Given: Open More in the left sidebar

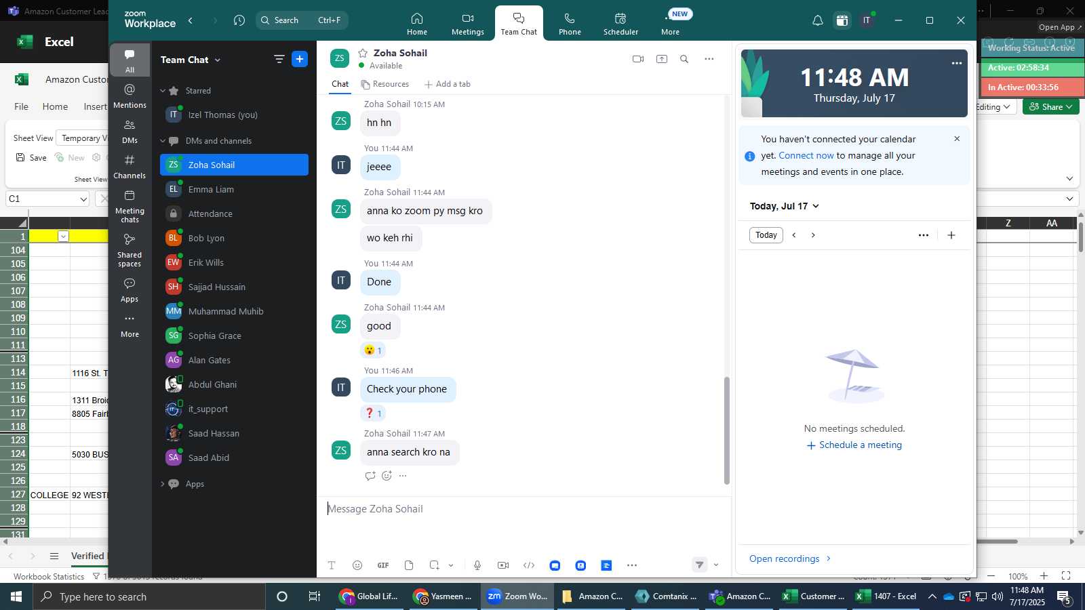Looking at the screenshot, I should (130, 325).
